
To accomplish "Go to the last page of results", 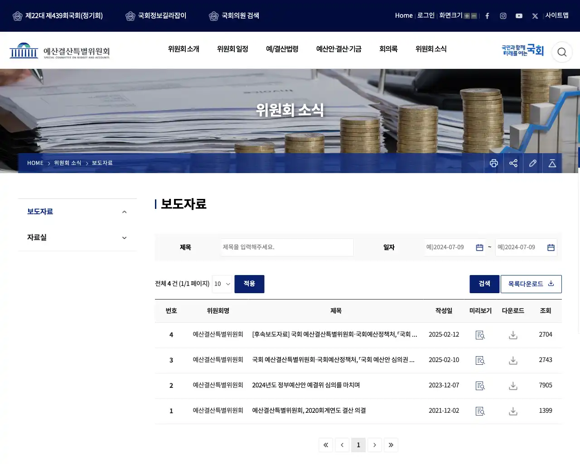I will 391,445.
